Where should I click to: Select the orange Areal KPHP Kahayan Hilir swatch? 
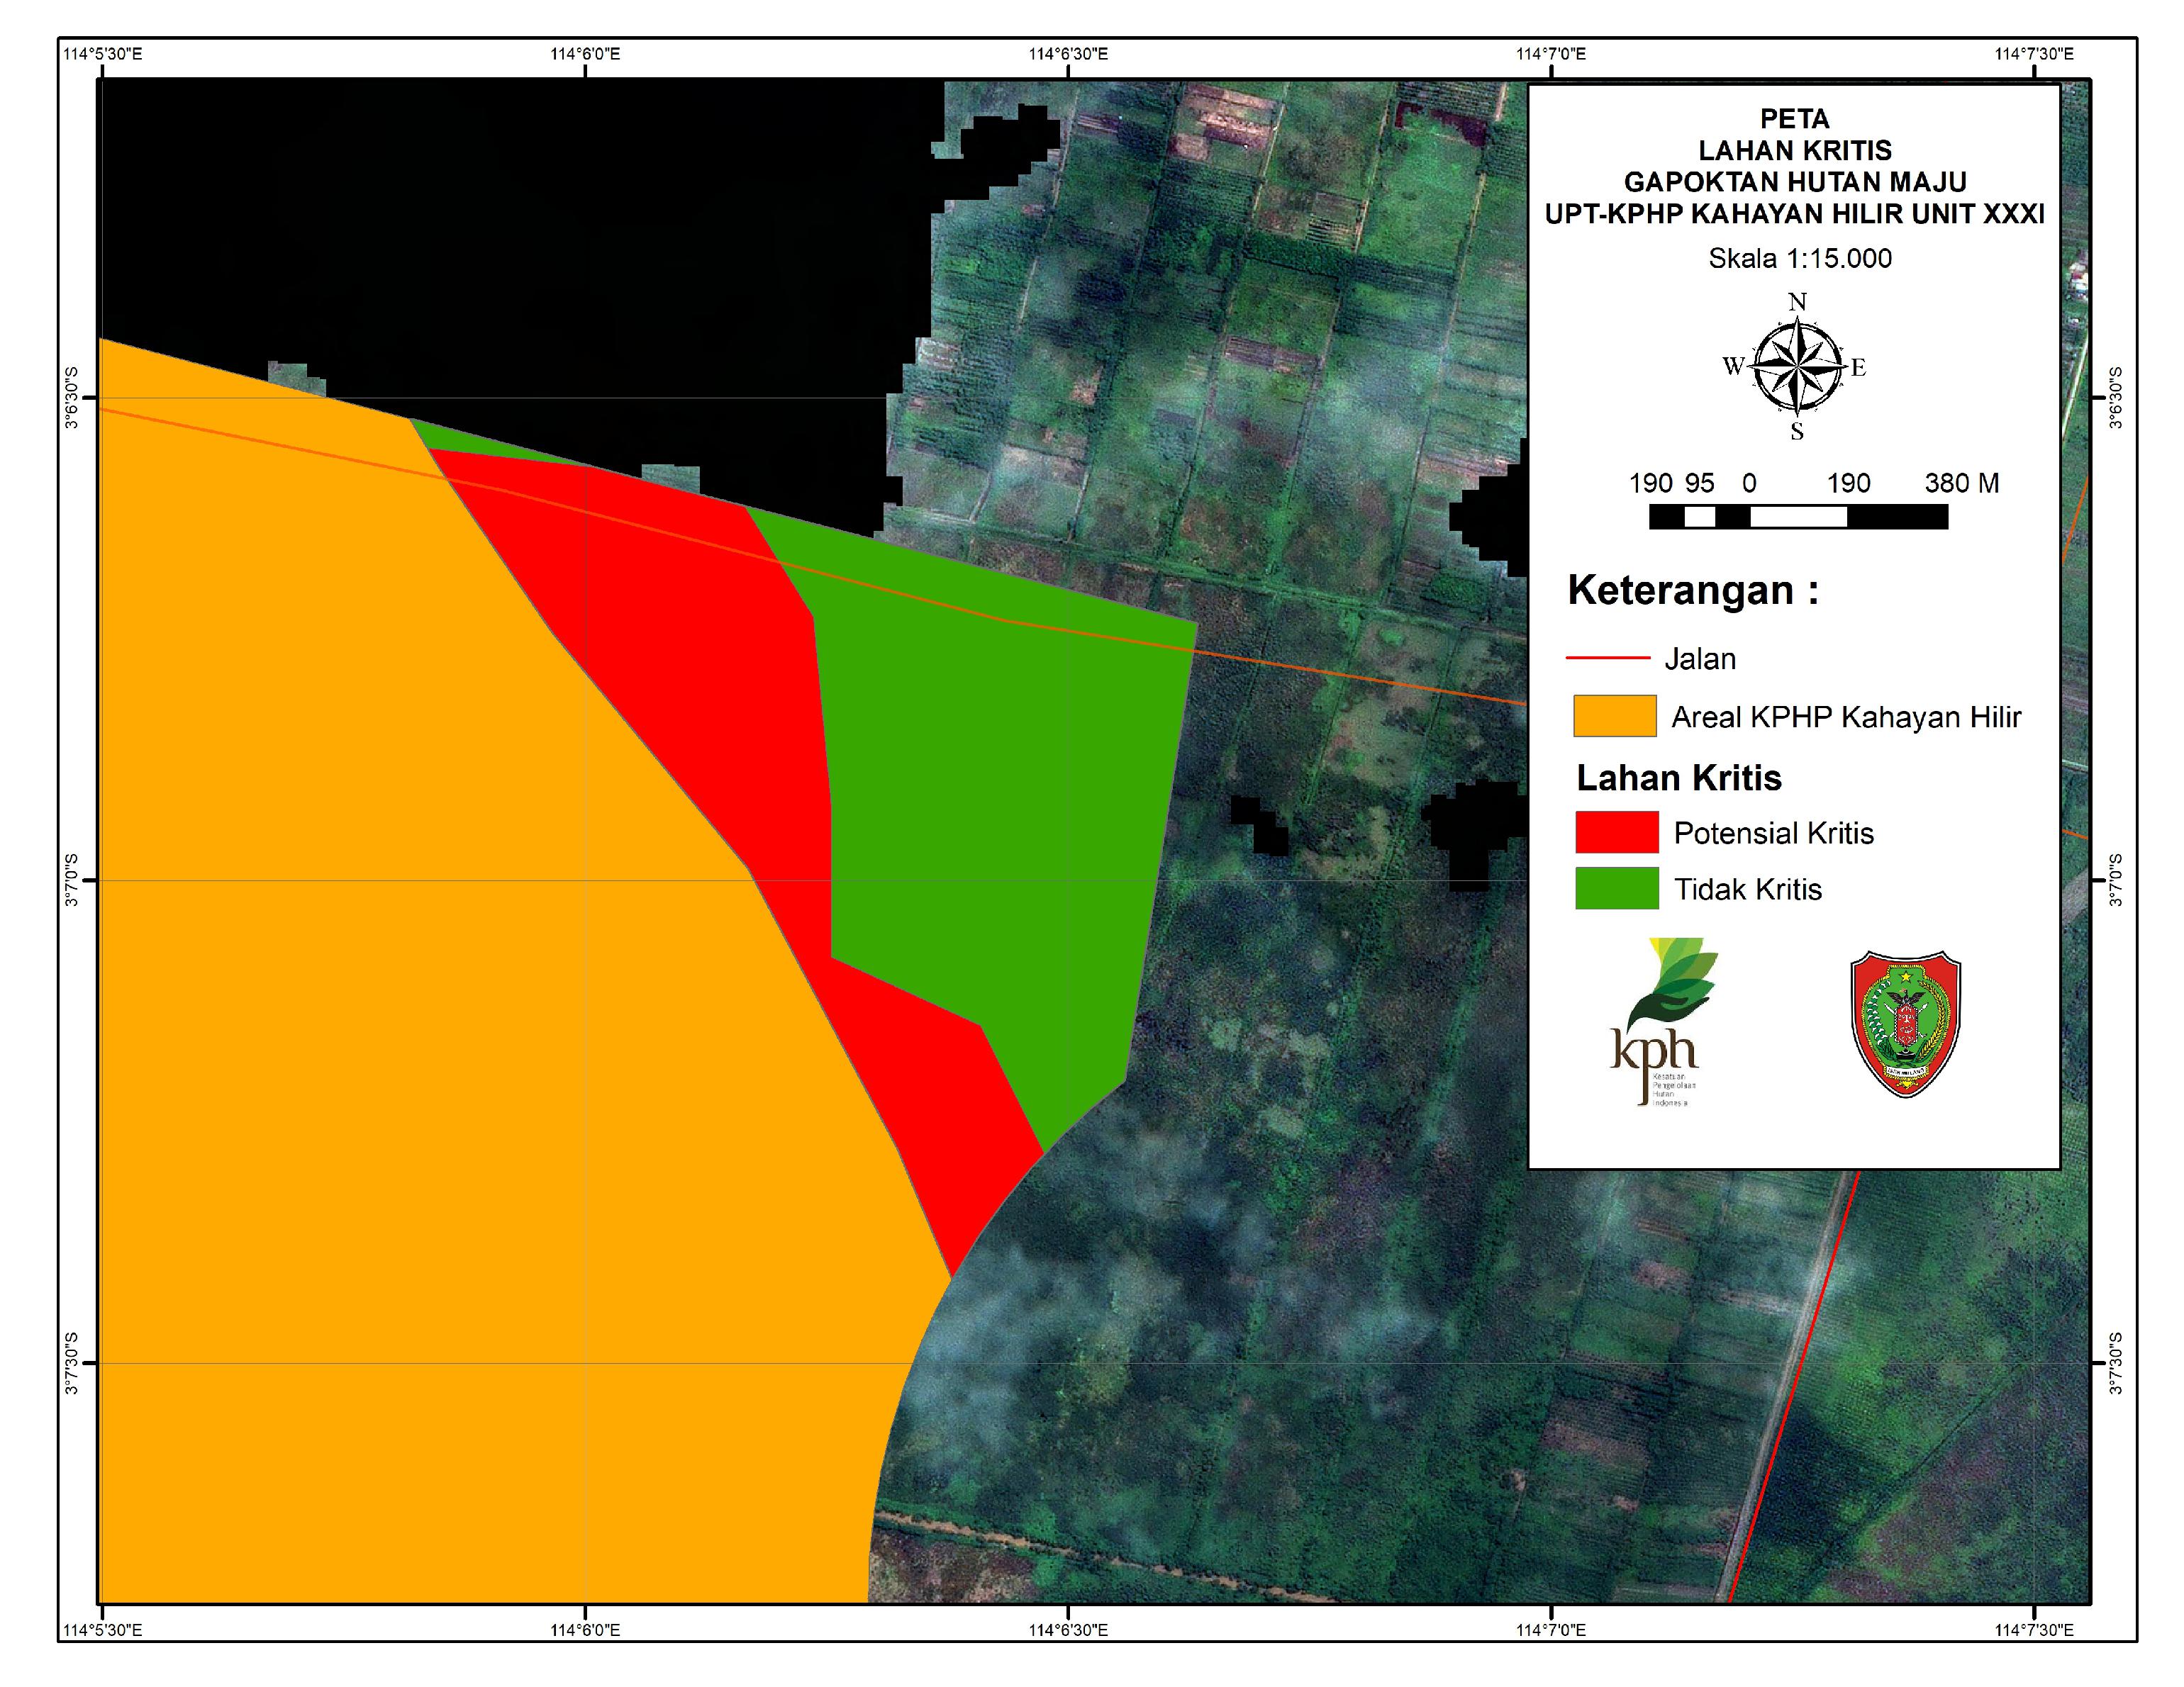pos(1614,717)
